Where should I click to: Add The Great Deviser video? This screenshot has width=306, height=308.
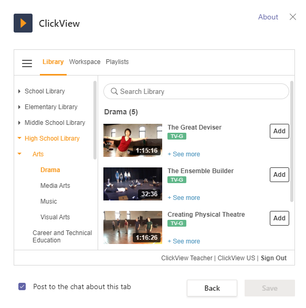coord(279,131)
